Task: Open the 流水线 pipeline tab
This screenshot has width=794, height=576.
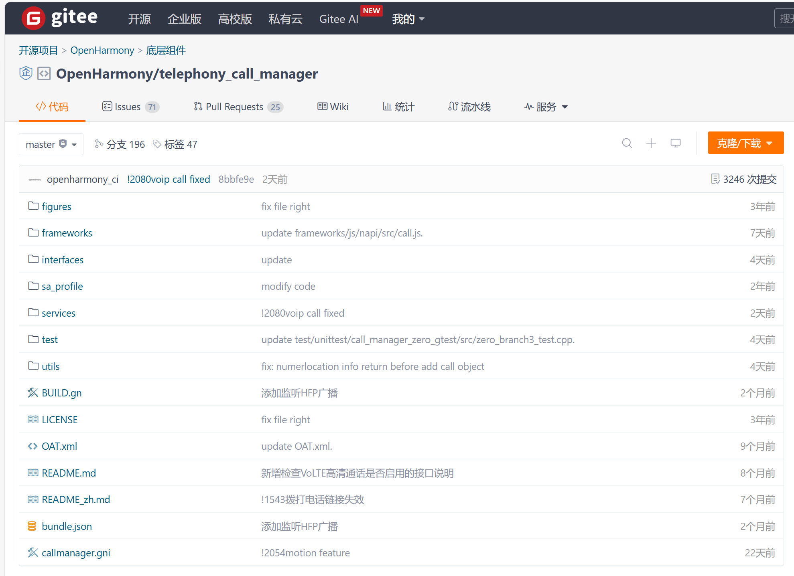Action: tap(469, 107)
